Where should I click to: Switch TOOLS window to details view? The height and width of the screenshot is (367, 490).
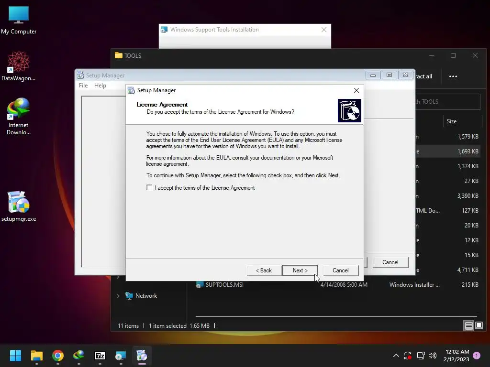(x=468, y=326)
